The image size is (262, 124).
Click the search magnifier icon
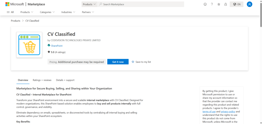101,4
